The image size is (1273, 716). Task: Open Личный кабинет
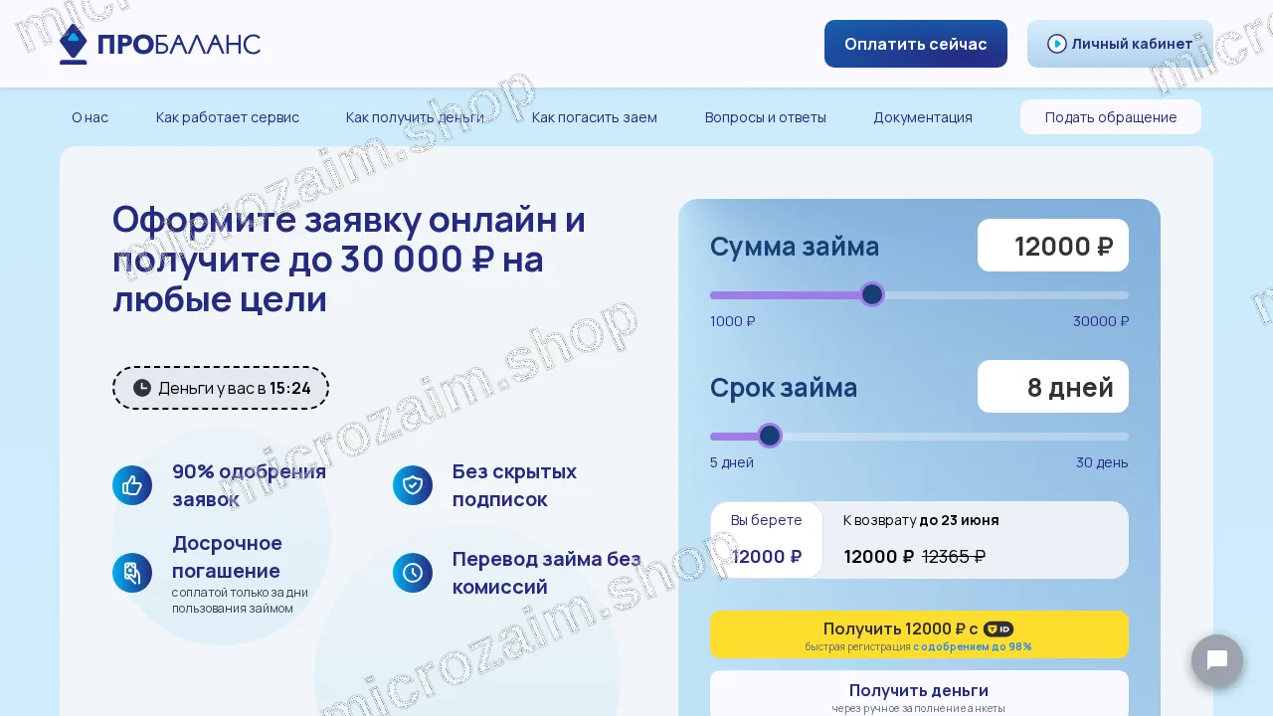pyautogui.click(x=1120, y=44)
